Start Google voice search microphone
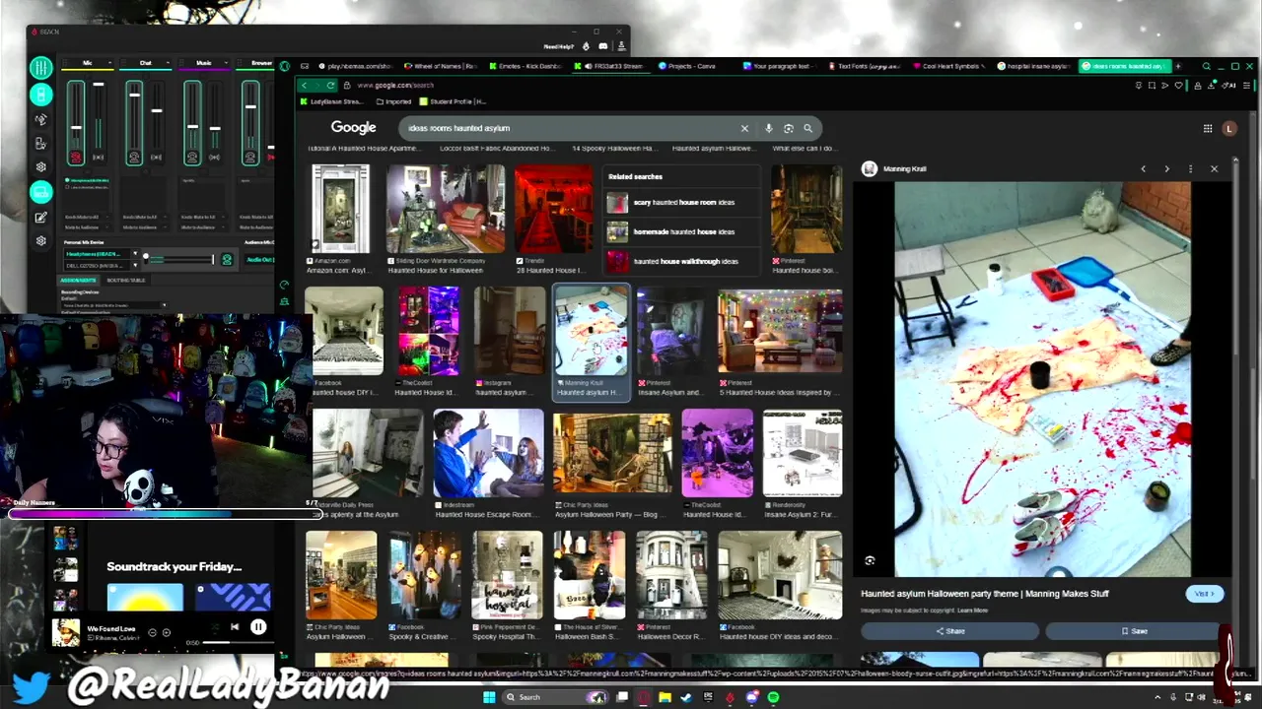Image resolution: width=1262 pixels, height=709 pixels. 768,128
